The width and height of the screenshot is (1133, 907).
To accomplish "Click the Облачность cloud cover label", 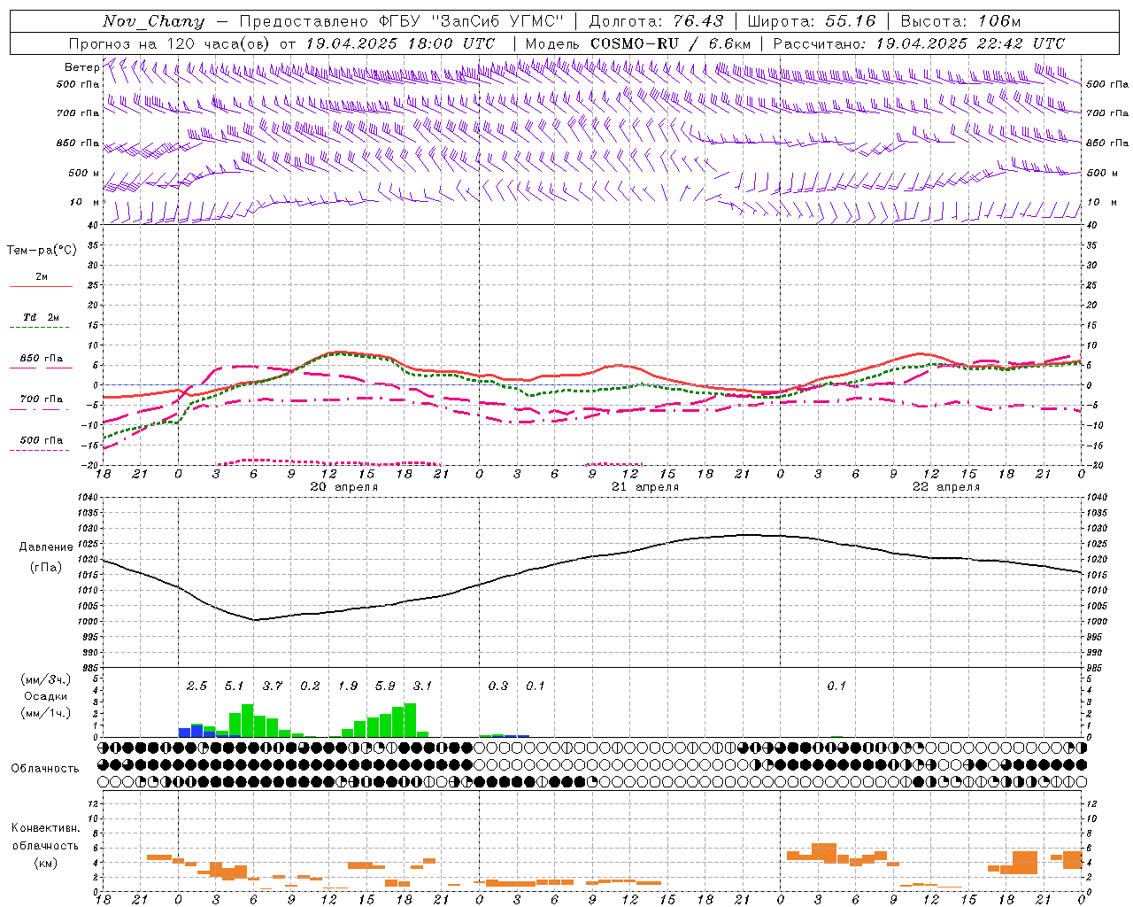I will pos(45,769).
